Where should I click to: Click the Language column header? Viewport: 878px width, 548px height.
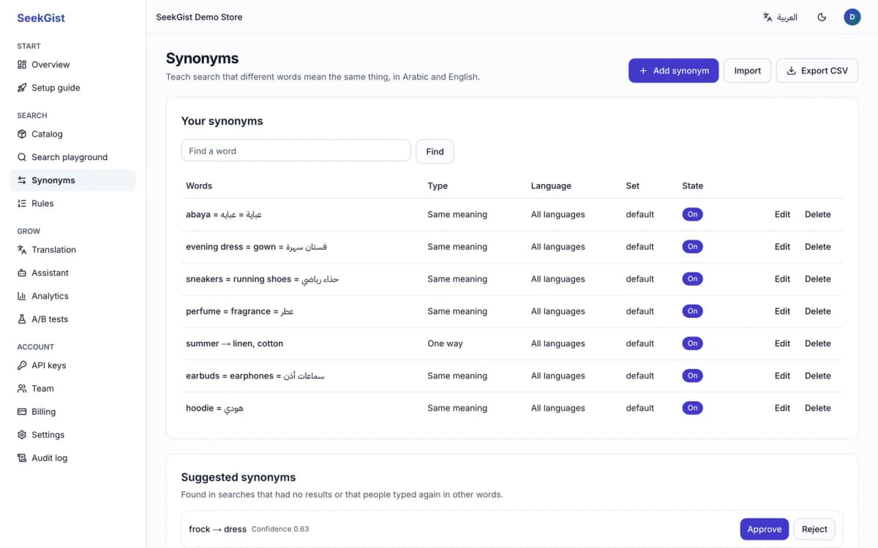[x=551, y=186]
